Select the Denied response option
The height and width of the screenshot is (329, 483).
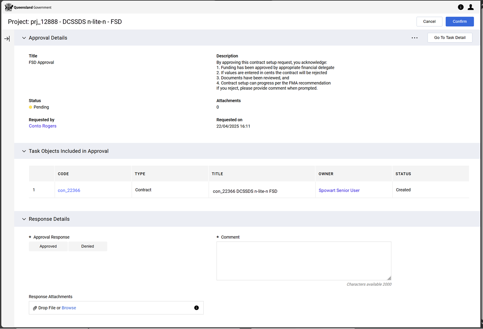click(88, 246)
